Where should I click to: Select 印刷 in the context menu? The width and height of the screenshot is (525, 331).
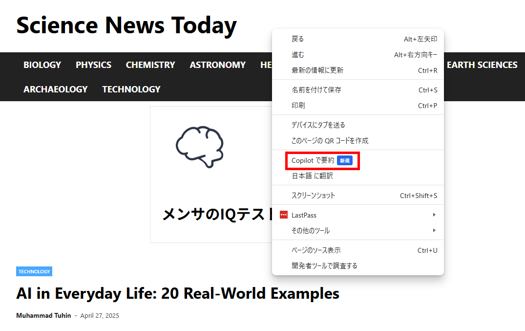click(358, 106)
